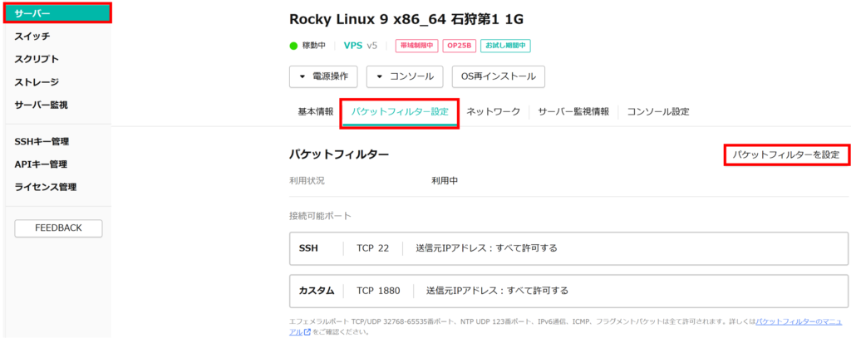Open the サーバー section in the sidebar

coord(56,13)
